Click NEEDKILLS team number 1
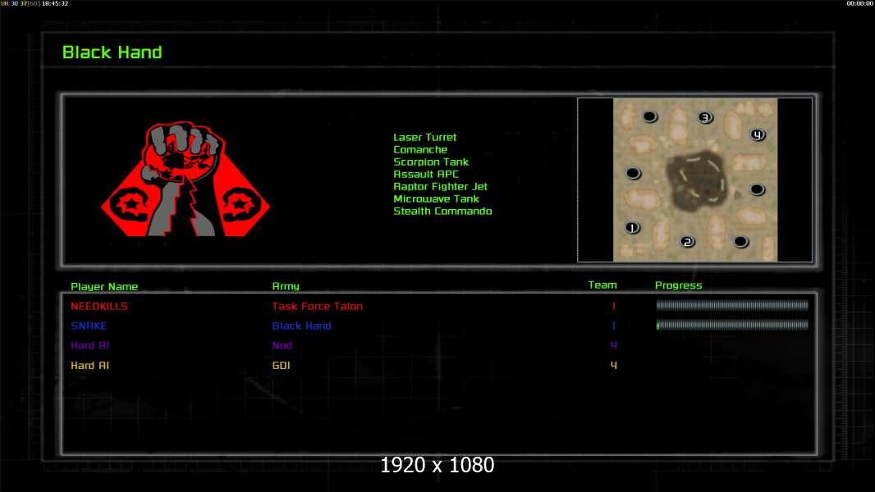This screenshot has width=875, height=492. tap(614, 306)
